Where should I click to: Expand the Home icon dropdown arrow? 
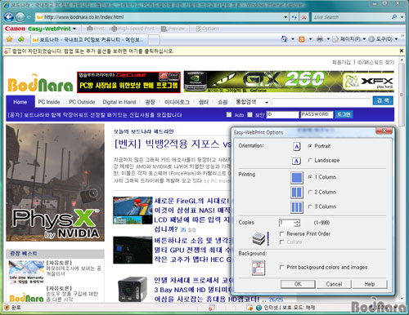(x=293, y=39)
